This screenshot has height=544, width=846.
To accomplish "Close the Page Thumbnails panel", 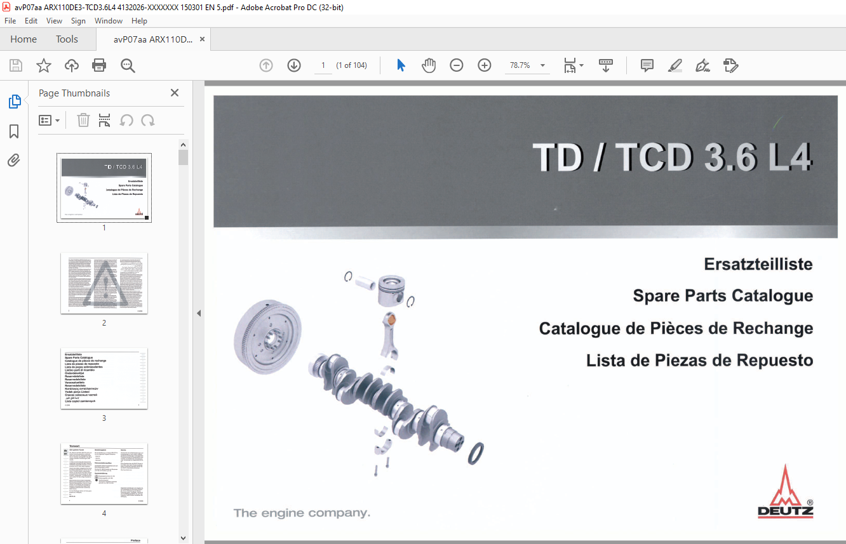I will (x=175, y=93).
